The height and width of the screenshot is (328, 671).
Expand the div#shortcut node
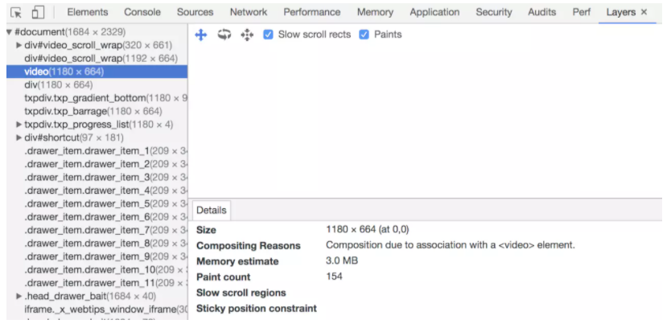pos(19,137)
